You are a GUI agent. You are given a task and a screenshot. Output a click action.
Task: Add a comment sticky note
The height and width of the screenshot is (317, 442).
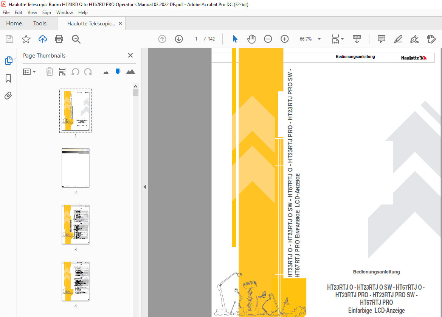pos(382,39)
